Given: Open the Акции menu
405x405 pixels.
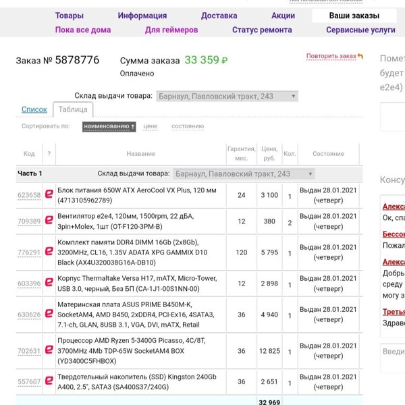Looking at the screenshot, I should 283,16.
